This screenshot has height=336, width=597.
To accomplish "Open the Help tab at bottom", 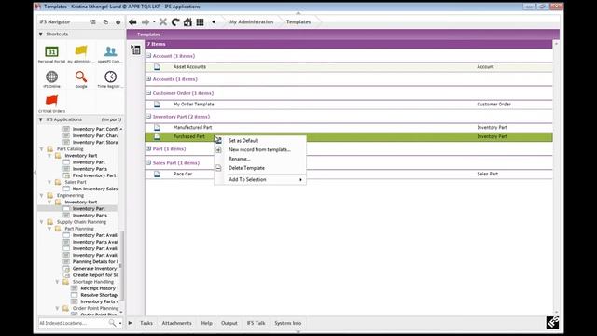I will 207,323.
